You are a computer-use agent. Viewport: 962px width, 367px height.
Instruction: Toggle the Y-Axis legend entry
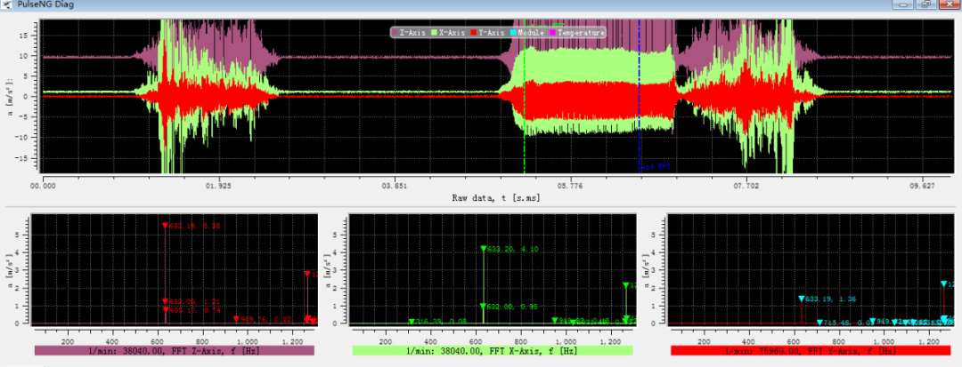(490, 33)
